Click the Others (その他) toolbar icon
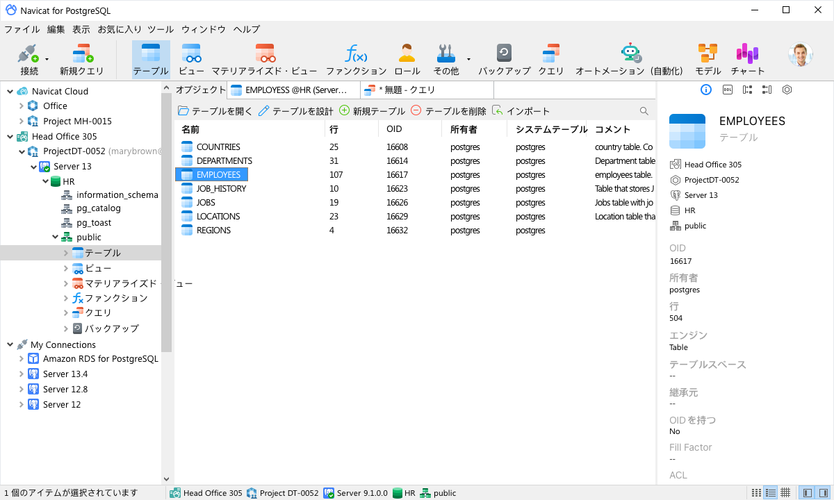834x500 pixels. (446, 60)
